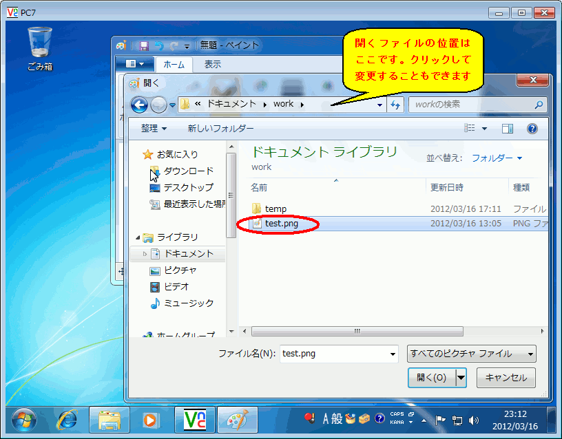562x439 pixels.
Task: Click the New Folder button
Action: 220,129
